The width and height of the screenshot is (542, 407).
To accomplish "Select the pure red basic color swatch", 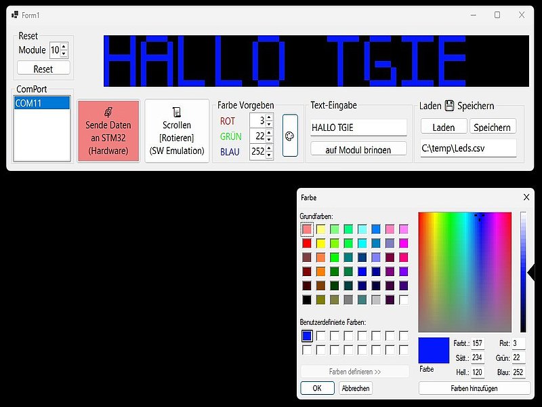I will pyautogui.click(x=307, y=244).
